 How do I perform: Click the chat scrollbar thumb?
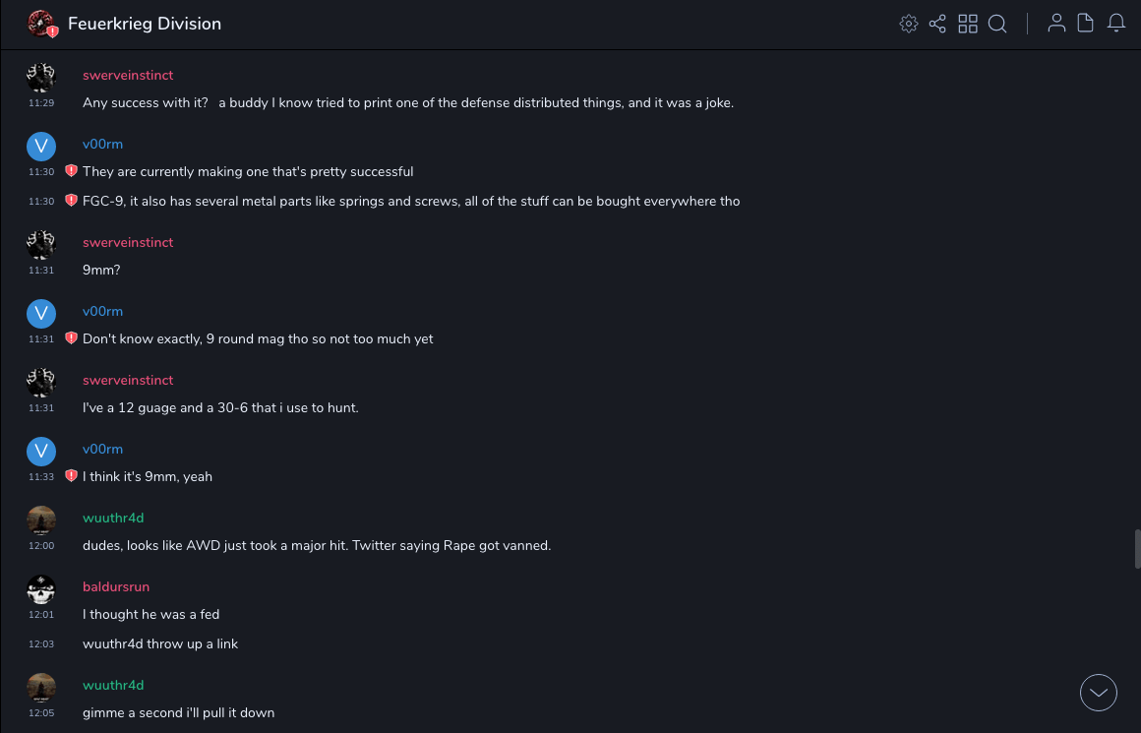tap(1137, 549)
